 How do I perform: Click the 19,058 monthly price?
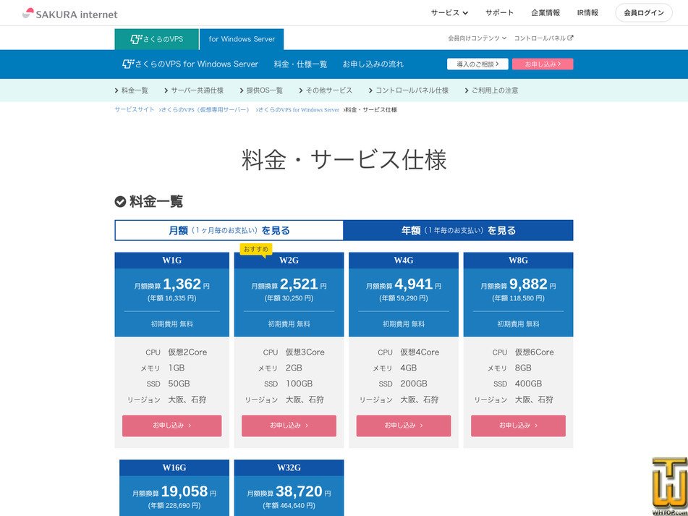coord(184,491)
